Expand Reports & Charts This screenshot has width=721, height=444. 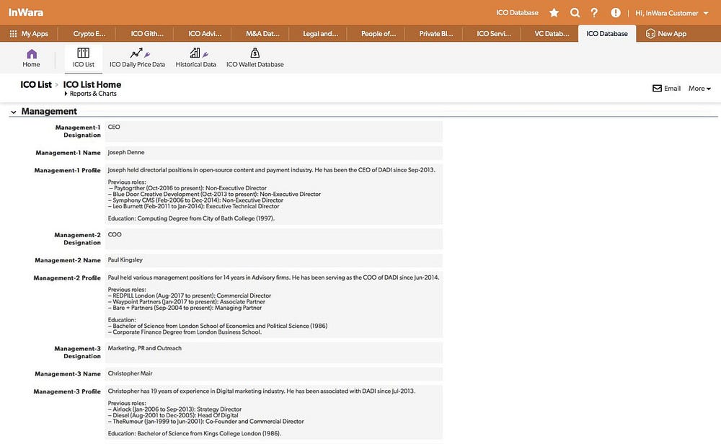click(91, 94)
